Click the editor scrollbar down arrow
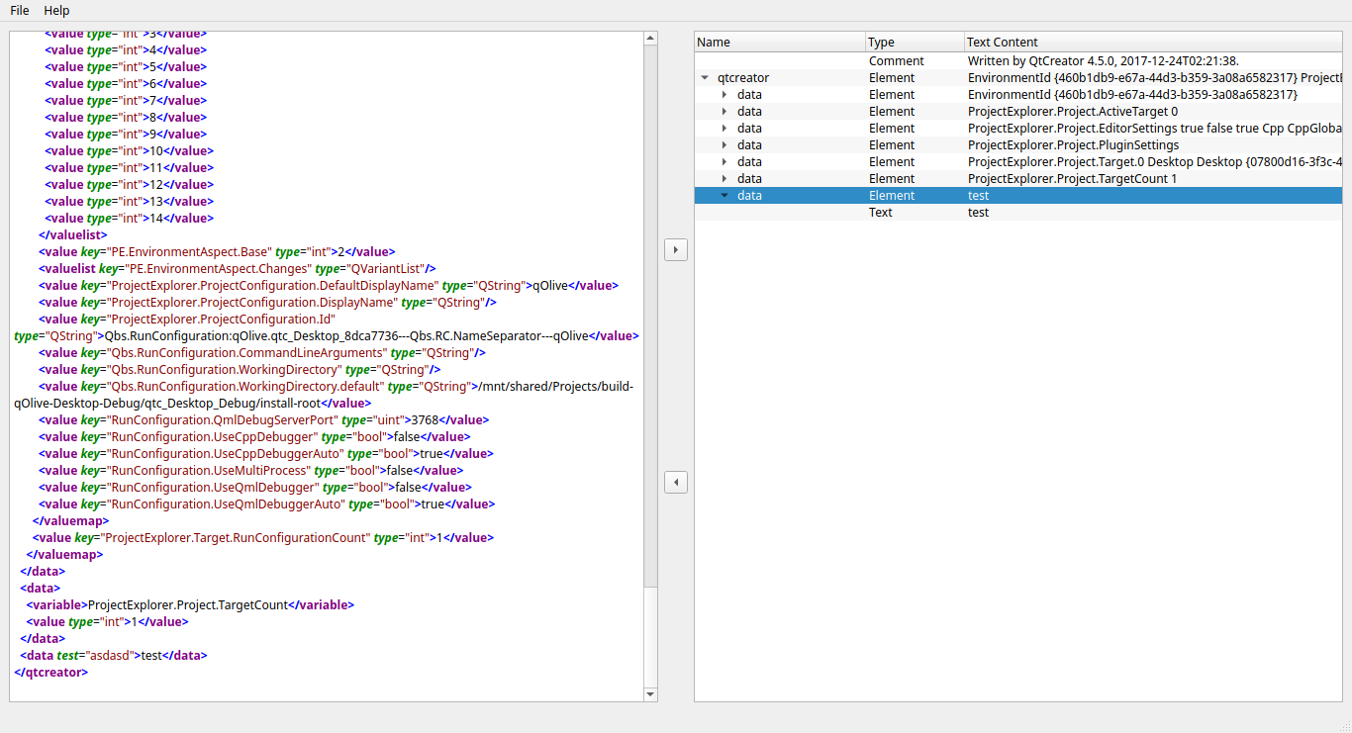The image size is (1352, 733). [650, 694]
